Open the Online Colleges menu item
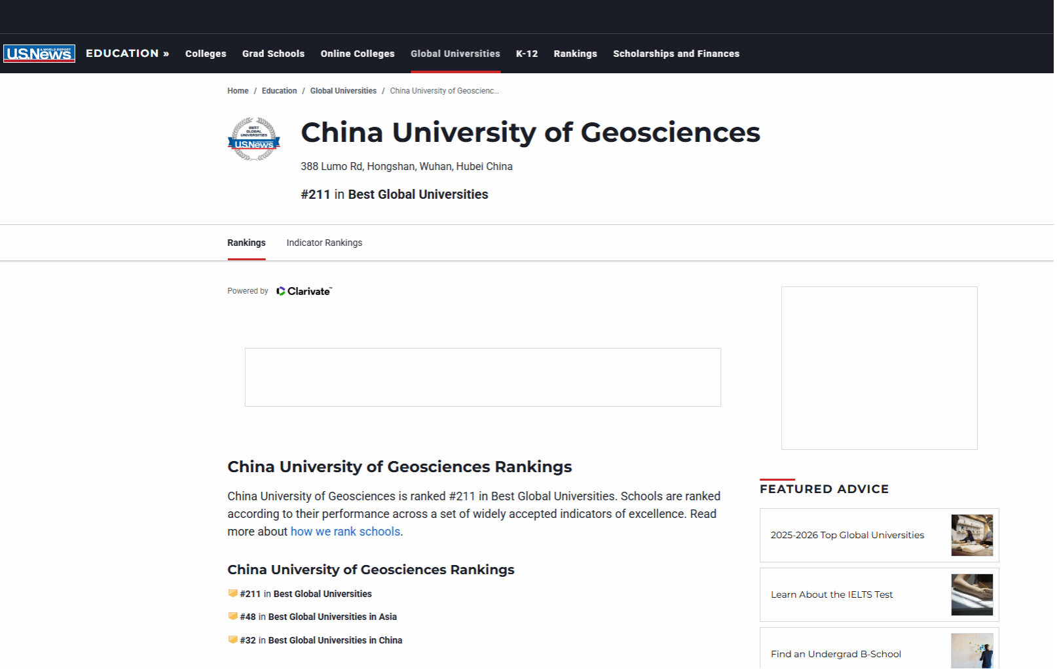This screenshot has height=669, width=1057. click(358, 54)
